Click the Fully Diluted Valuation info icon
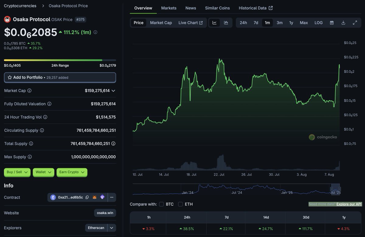 (x=49, y=104)
